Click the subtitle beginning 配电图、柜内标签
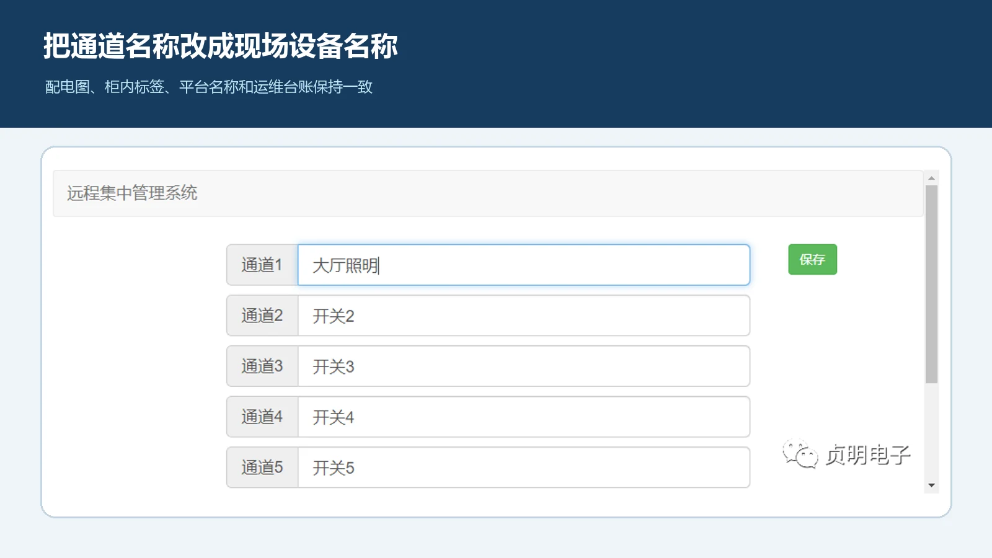 [209, 87]
